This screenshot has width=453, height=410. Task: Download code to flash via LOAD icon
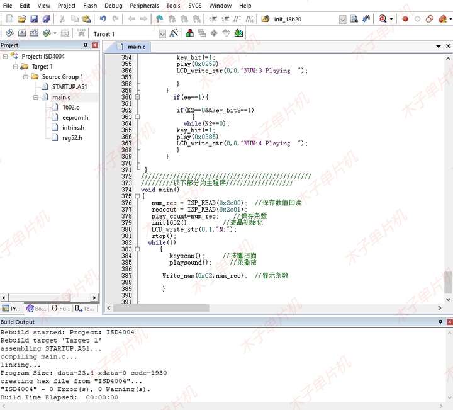point(81,33)
